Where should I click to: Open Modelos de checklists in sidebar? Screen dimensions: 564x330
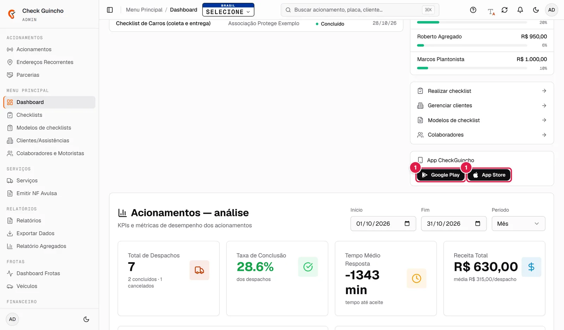(x=49, y=128)
